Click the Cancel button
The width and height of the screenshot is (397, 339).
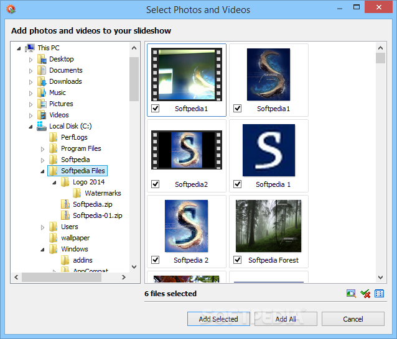point(353,319)
